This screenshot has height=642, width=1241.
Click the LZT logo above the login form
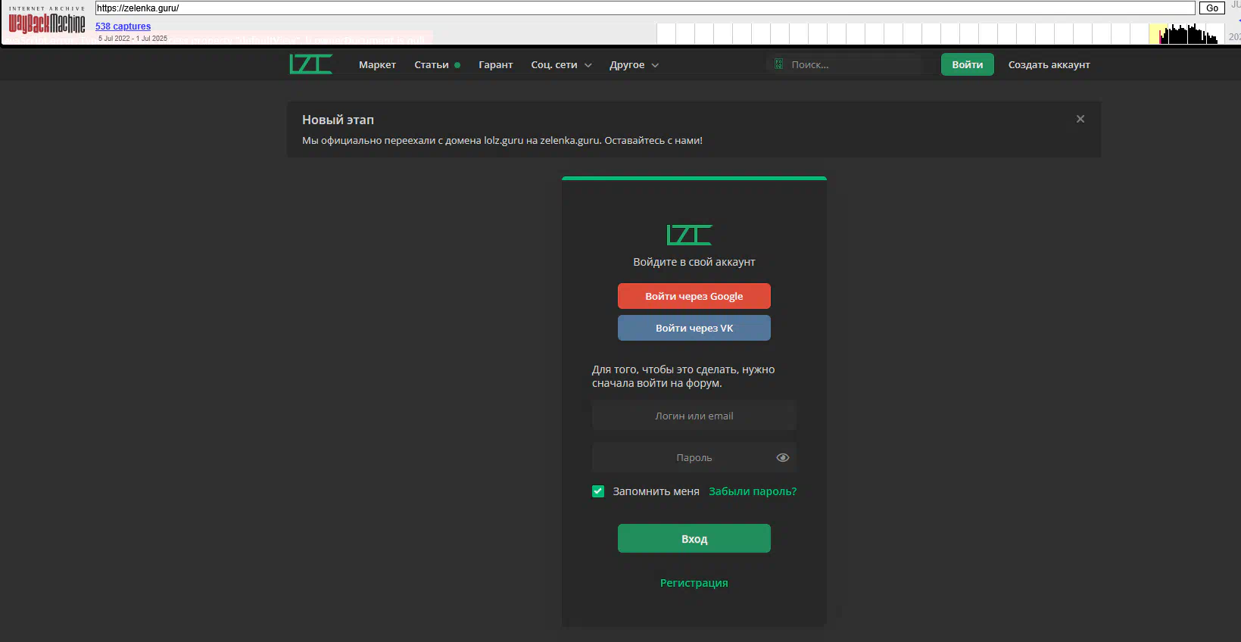pyautogui.click(x=689, y=235)
